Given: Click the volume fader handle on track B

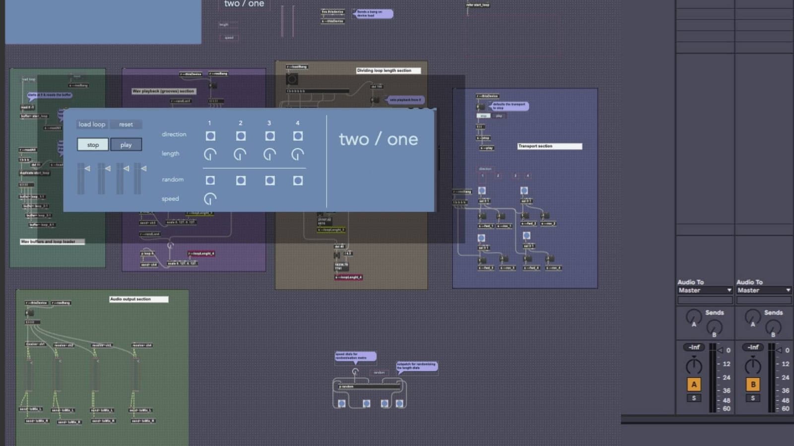Looking at the screenshot, I should [779, 350].
